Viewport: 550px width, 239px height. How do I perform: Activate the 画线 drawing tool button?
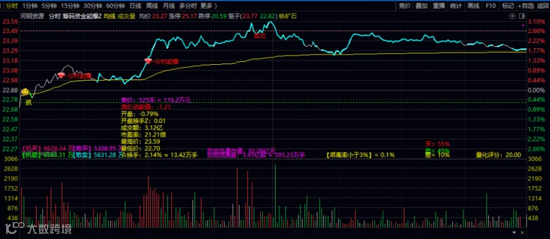click(473, 6)
